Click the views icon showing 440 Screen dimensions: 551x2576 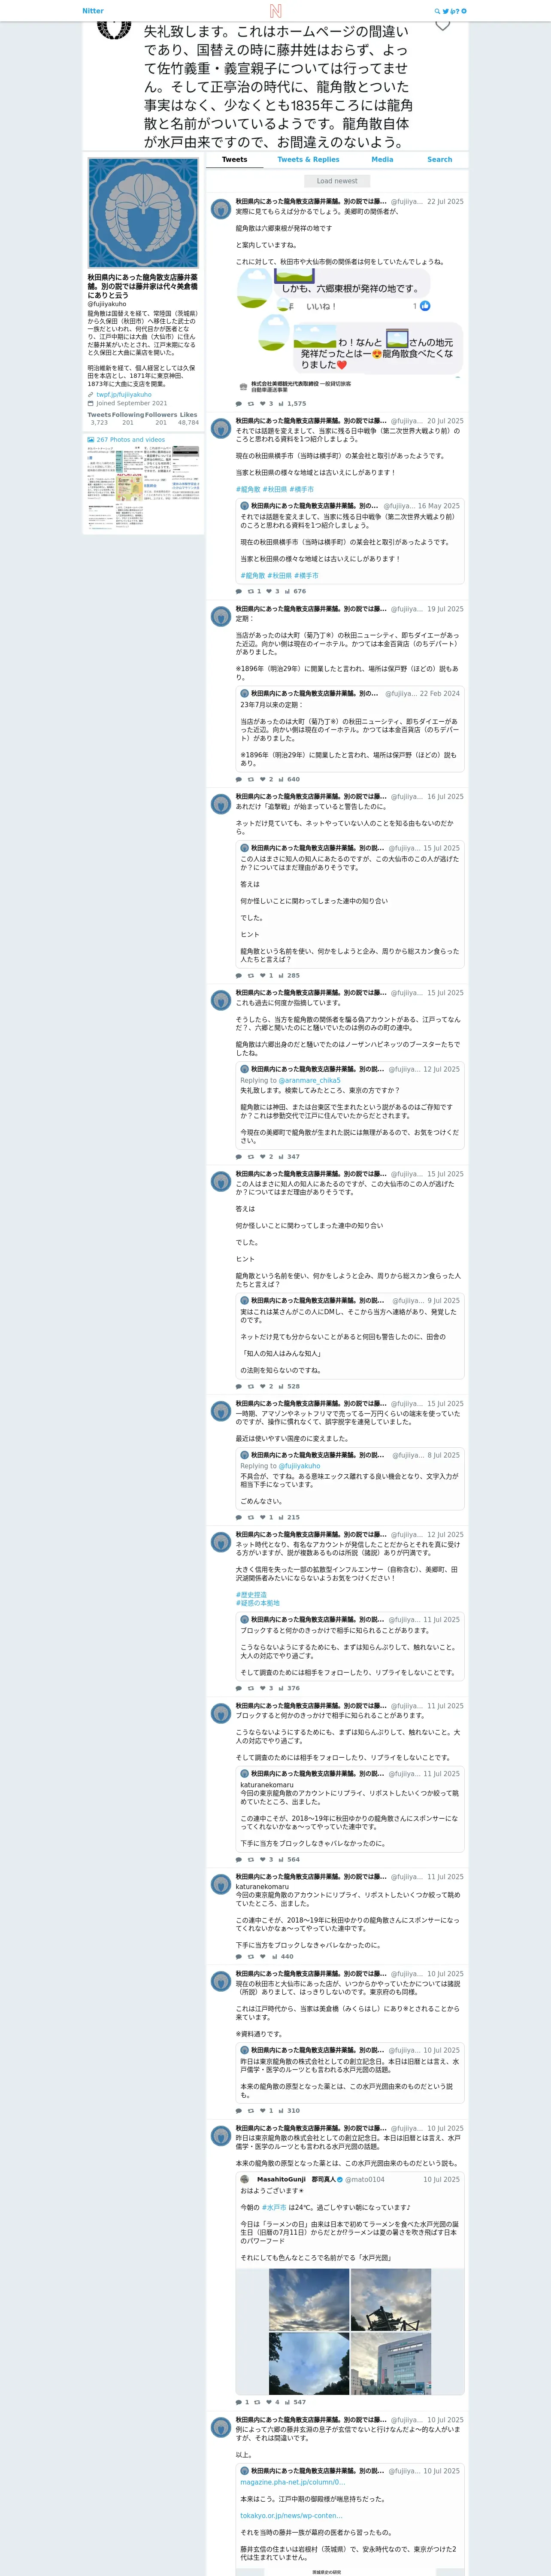pyautogui.click(x=275, y=1956)
